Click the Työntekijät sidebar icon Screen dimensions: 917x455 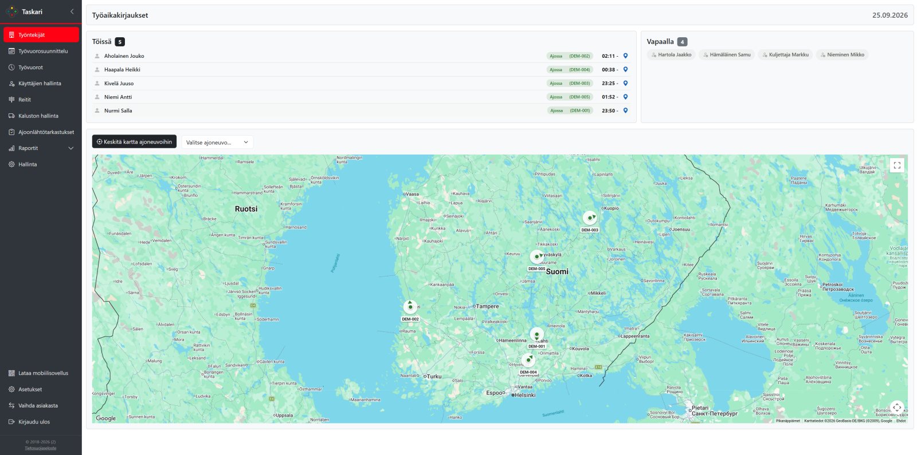(x=11, y=35)
